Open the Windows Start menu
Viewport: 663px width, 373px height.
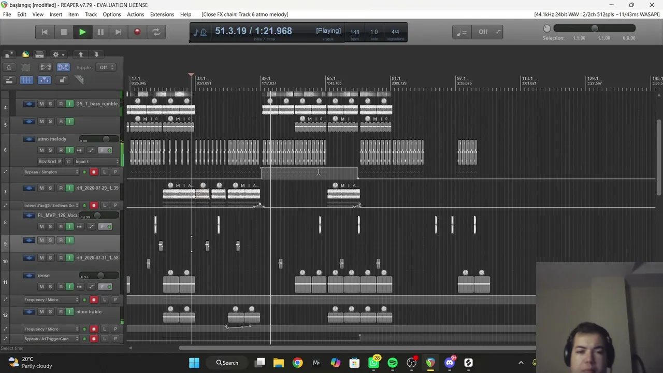point(194,363)
